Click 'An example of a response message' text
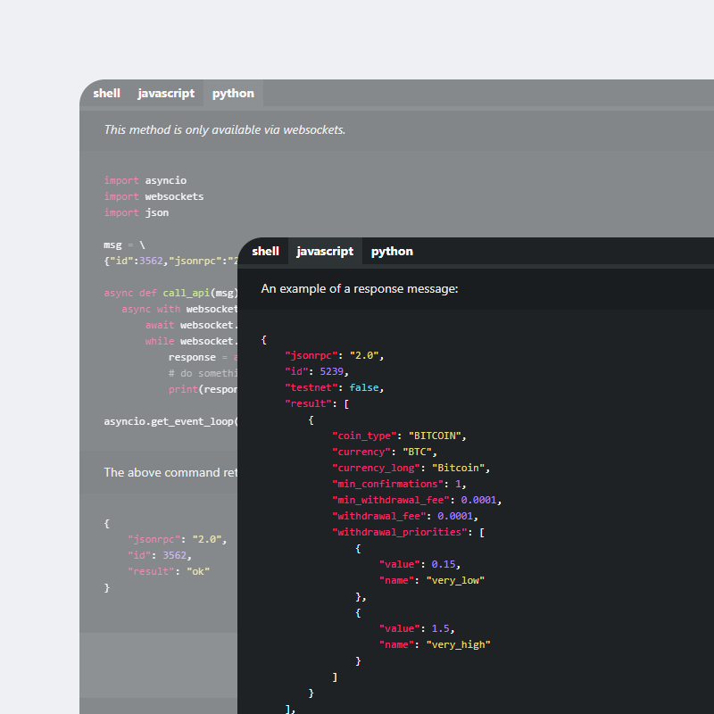The image size is (714, 714). [x=359, y=288]
